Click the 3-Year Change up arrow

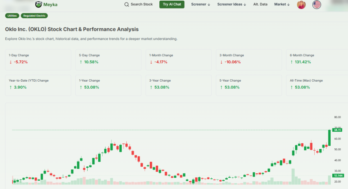[151, 87]
